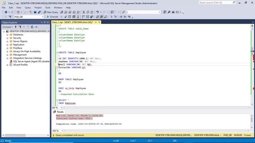The image size is (255, 143).
Task: Click Object Explorer disconnect plug icon
Action: click(x=20, y=27)
